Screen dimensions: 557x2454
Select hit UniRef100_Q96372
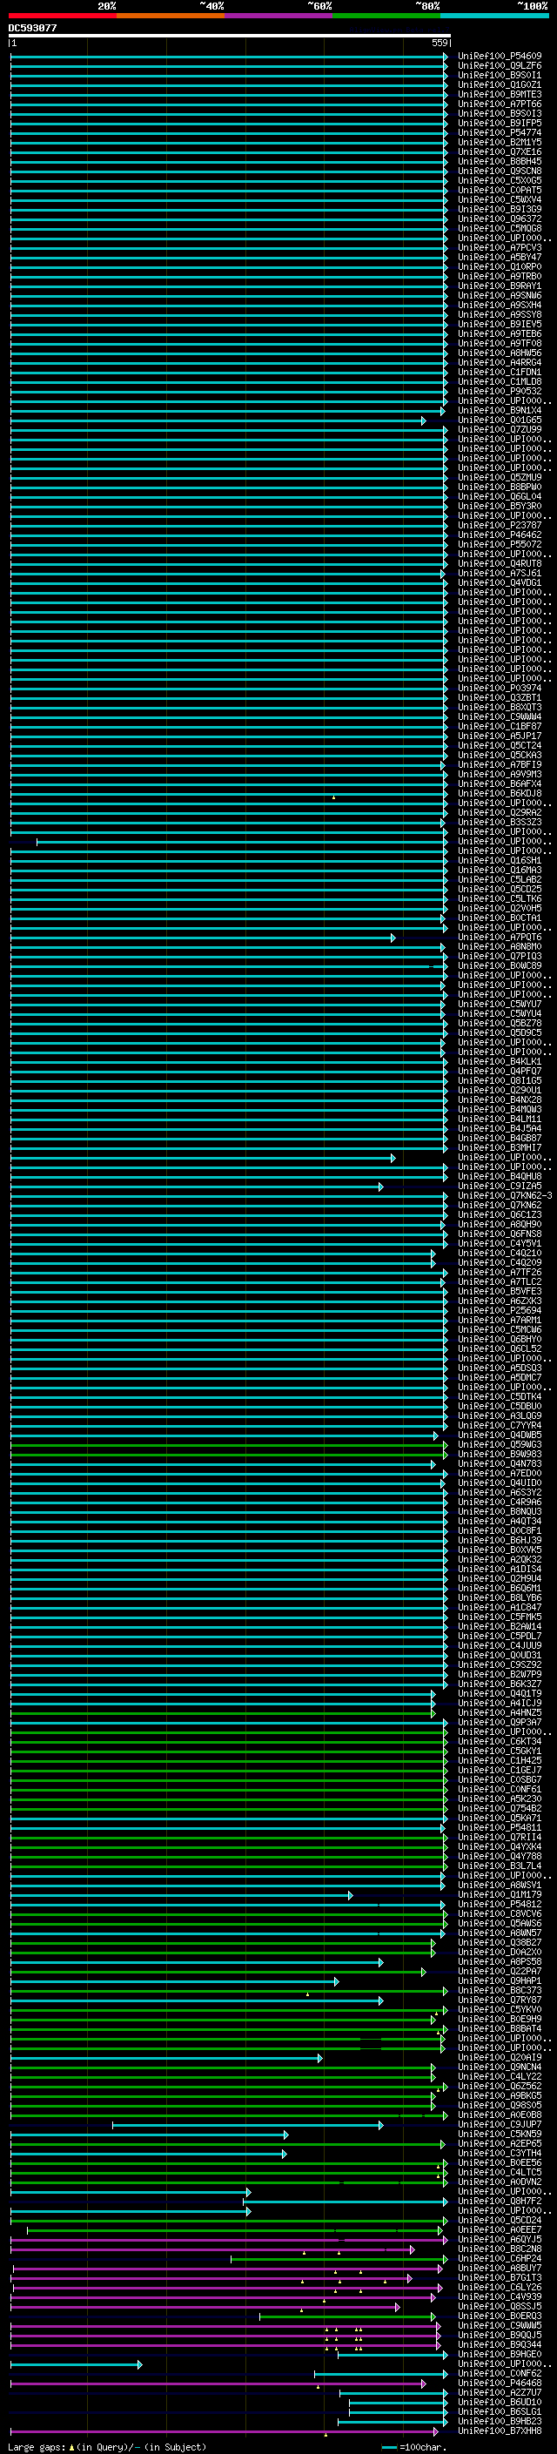tap(500, 219)
